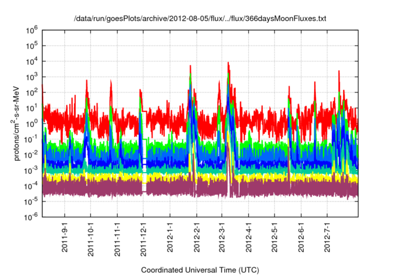Viewport: 395px width, 276px height.
Task: Click the bottom y-axis tick label 10^-6
Action: 30,216
